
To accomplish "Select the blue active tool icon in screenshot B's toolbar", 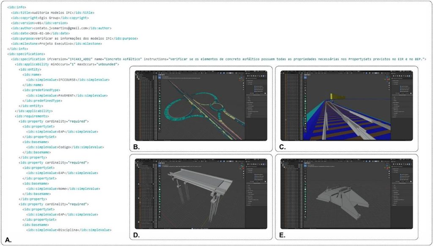I will point(160,78).
